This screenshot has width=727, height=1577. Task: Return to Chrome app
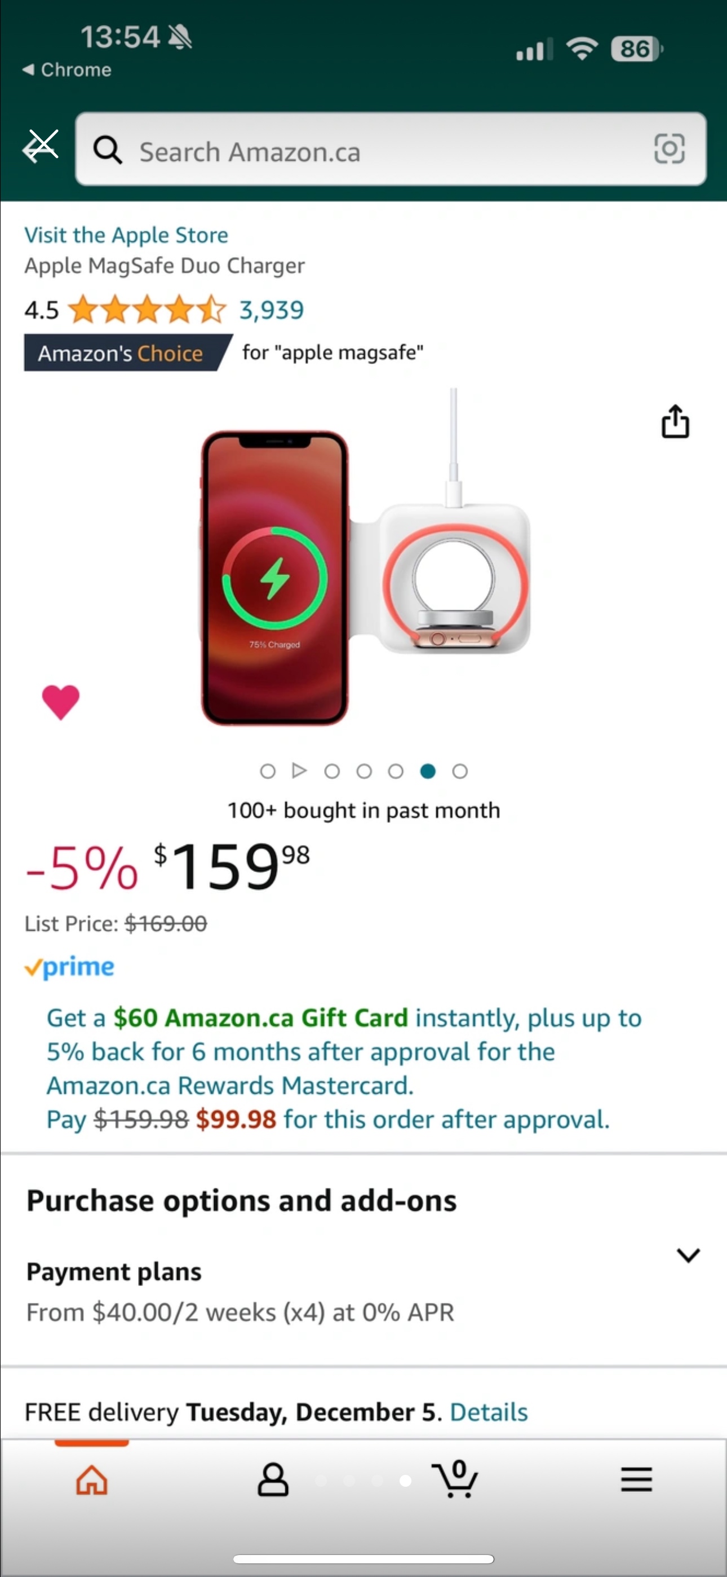click(x=67, y=70)
